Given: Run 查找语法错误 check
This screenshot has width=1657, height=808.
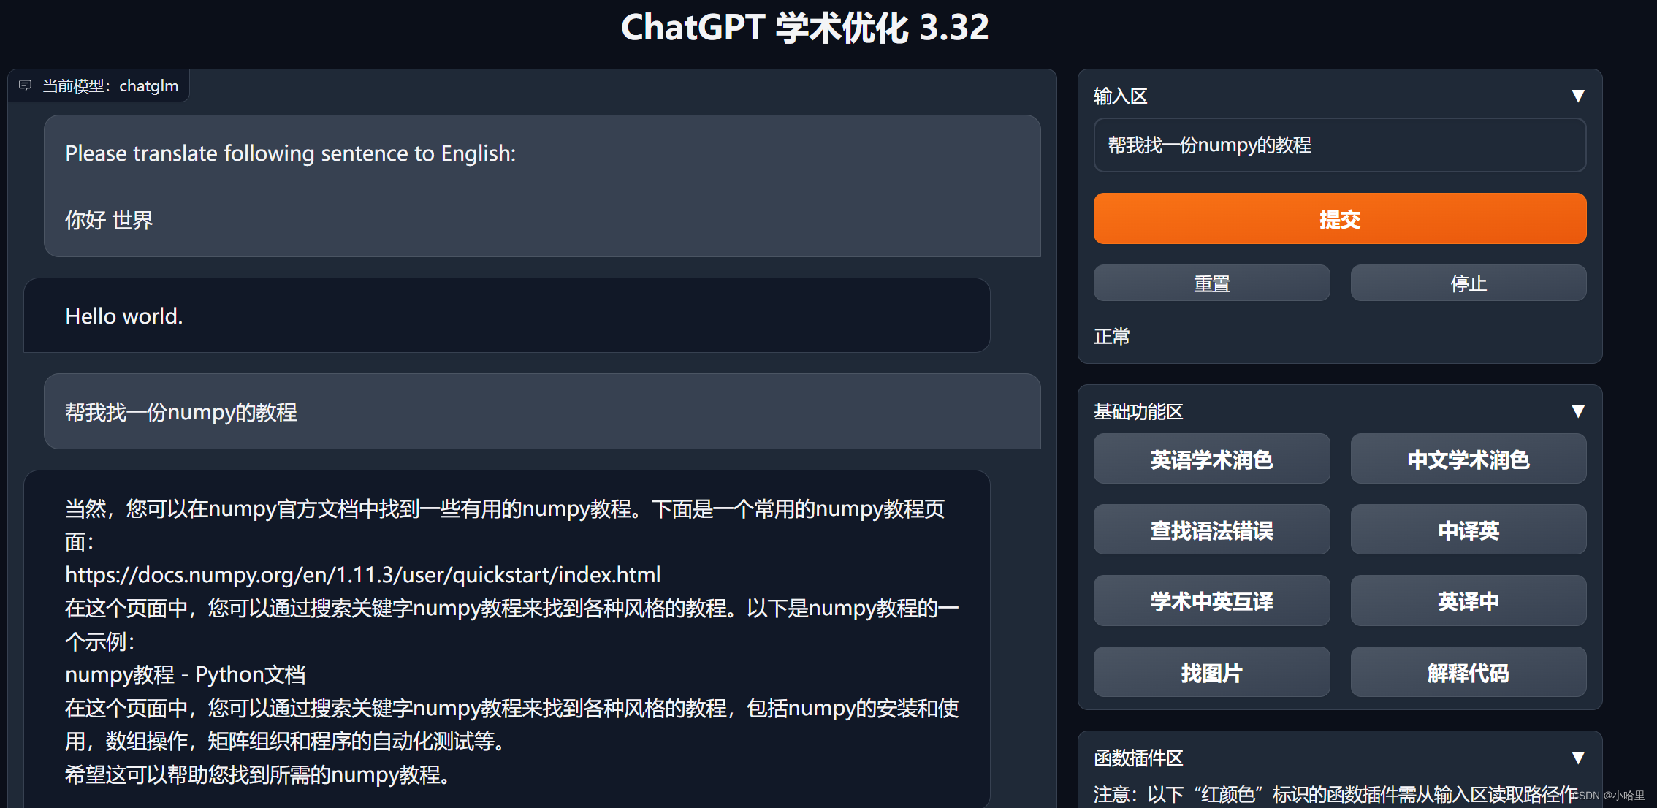Looking at the screenshot, I should point(1211,530).
